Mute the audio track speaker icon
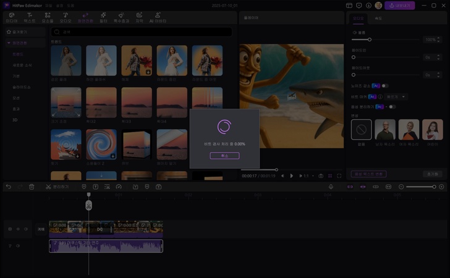The width and height of the screenshot is (450, 278). (18, 246)
